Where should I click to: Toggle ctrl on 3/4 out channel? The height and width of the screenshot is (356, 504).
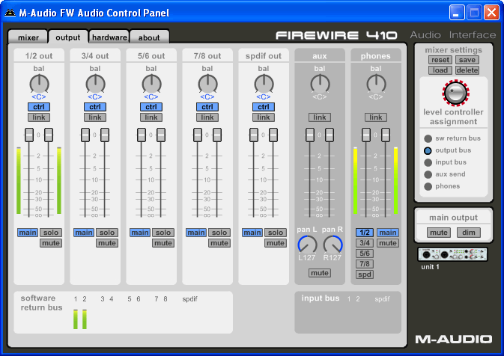[x=95, y=107]
